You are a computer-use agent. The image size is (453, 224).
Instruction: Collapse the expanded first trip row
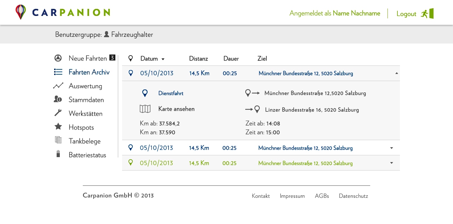click(396, 73)
